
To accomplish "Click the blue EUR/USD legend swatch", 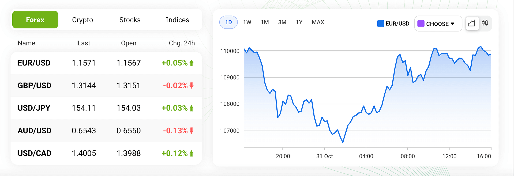I will point(381,24).
